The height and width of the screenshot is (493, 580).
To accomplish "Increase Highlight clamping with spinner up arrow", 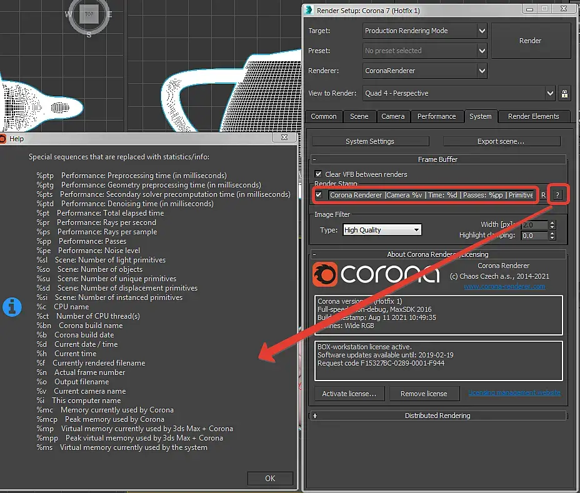I will coord(552,233).
